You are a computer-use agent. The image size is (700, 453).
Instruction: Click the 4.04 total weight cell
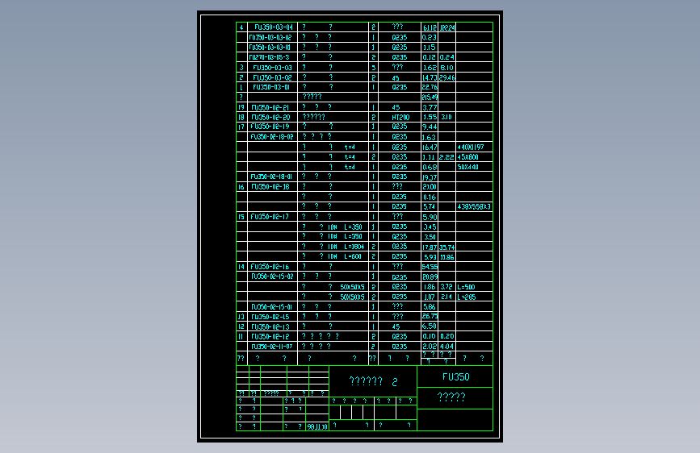point(446,346)
